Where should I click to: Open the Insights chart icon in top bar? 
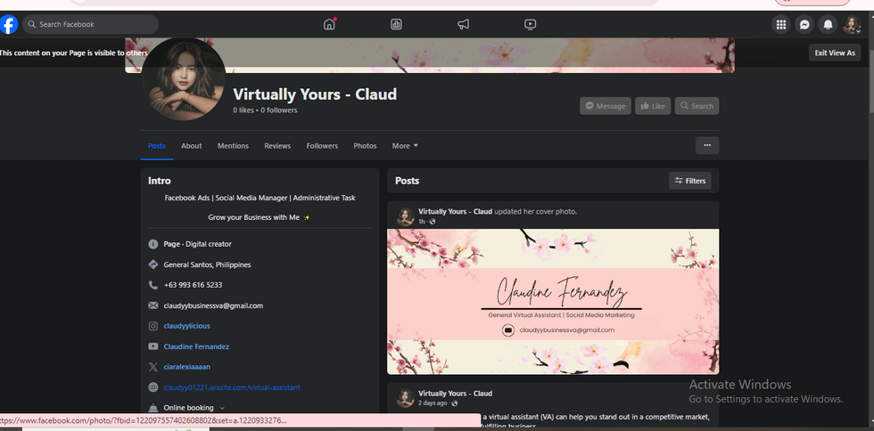[396, 24]
